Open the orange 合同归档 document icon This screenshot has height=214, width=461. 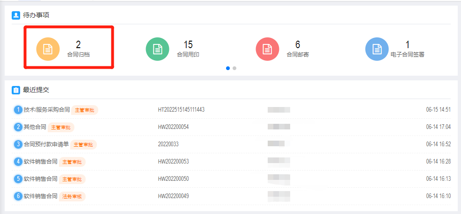[x=48, y=49]
